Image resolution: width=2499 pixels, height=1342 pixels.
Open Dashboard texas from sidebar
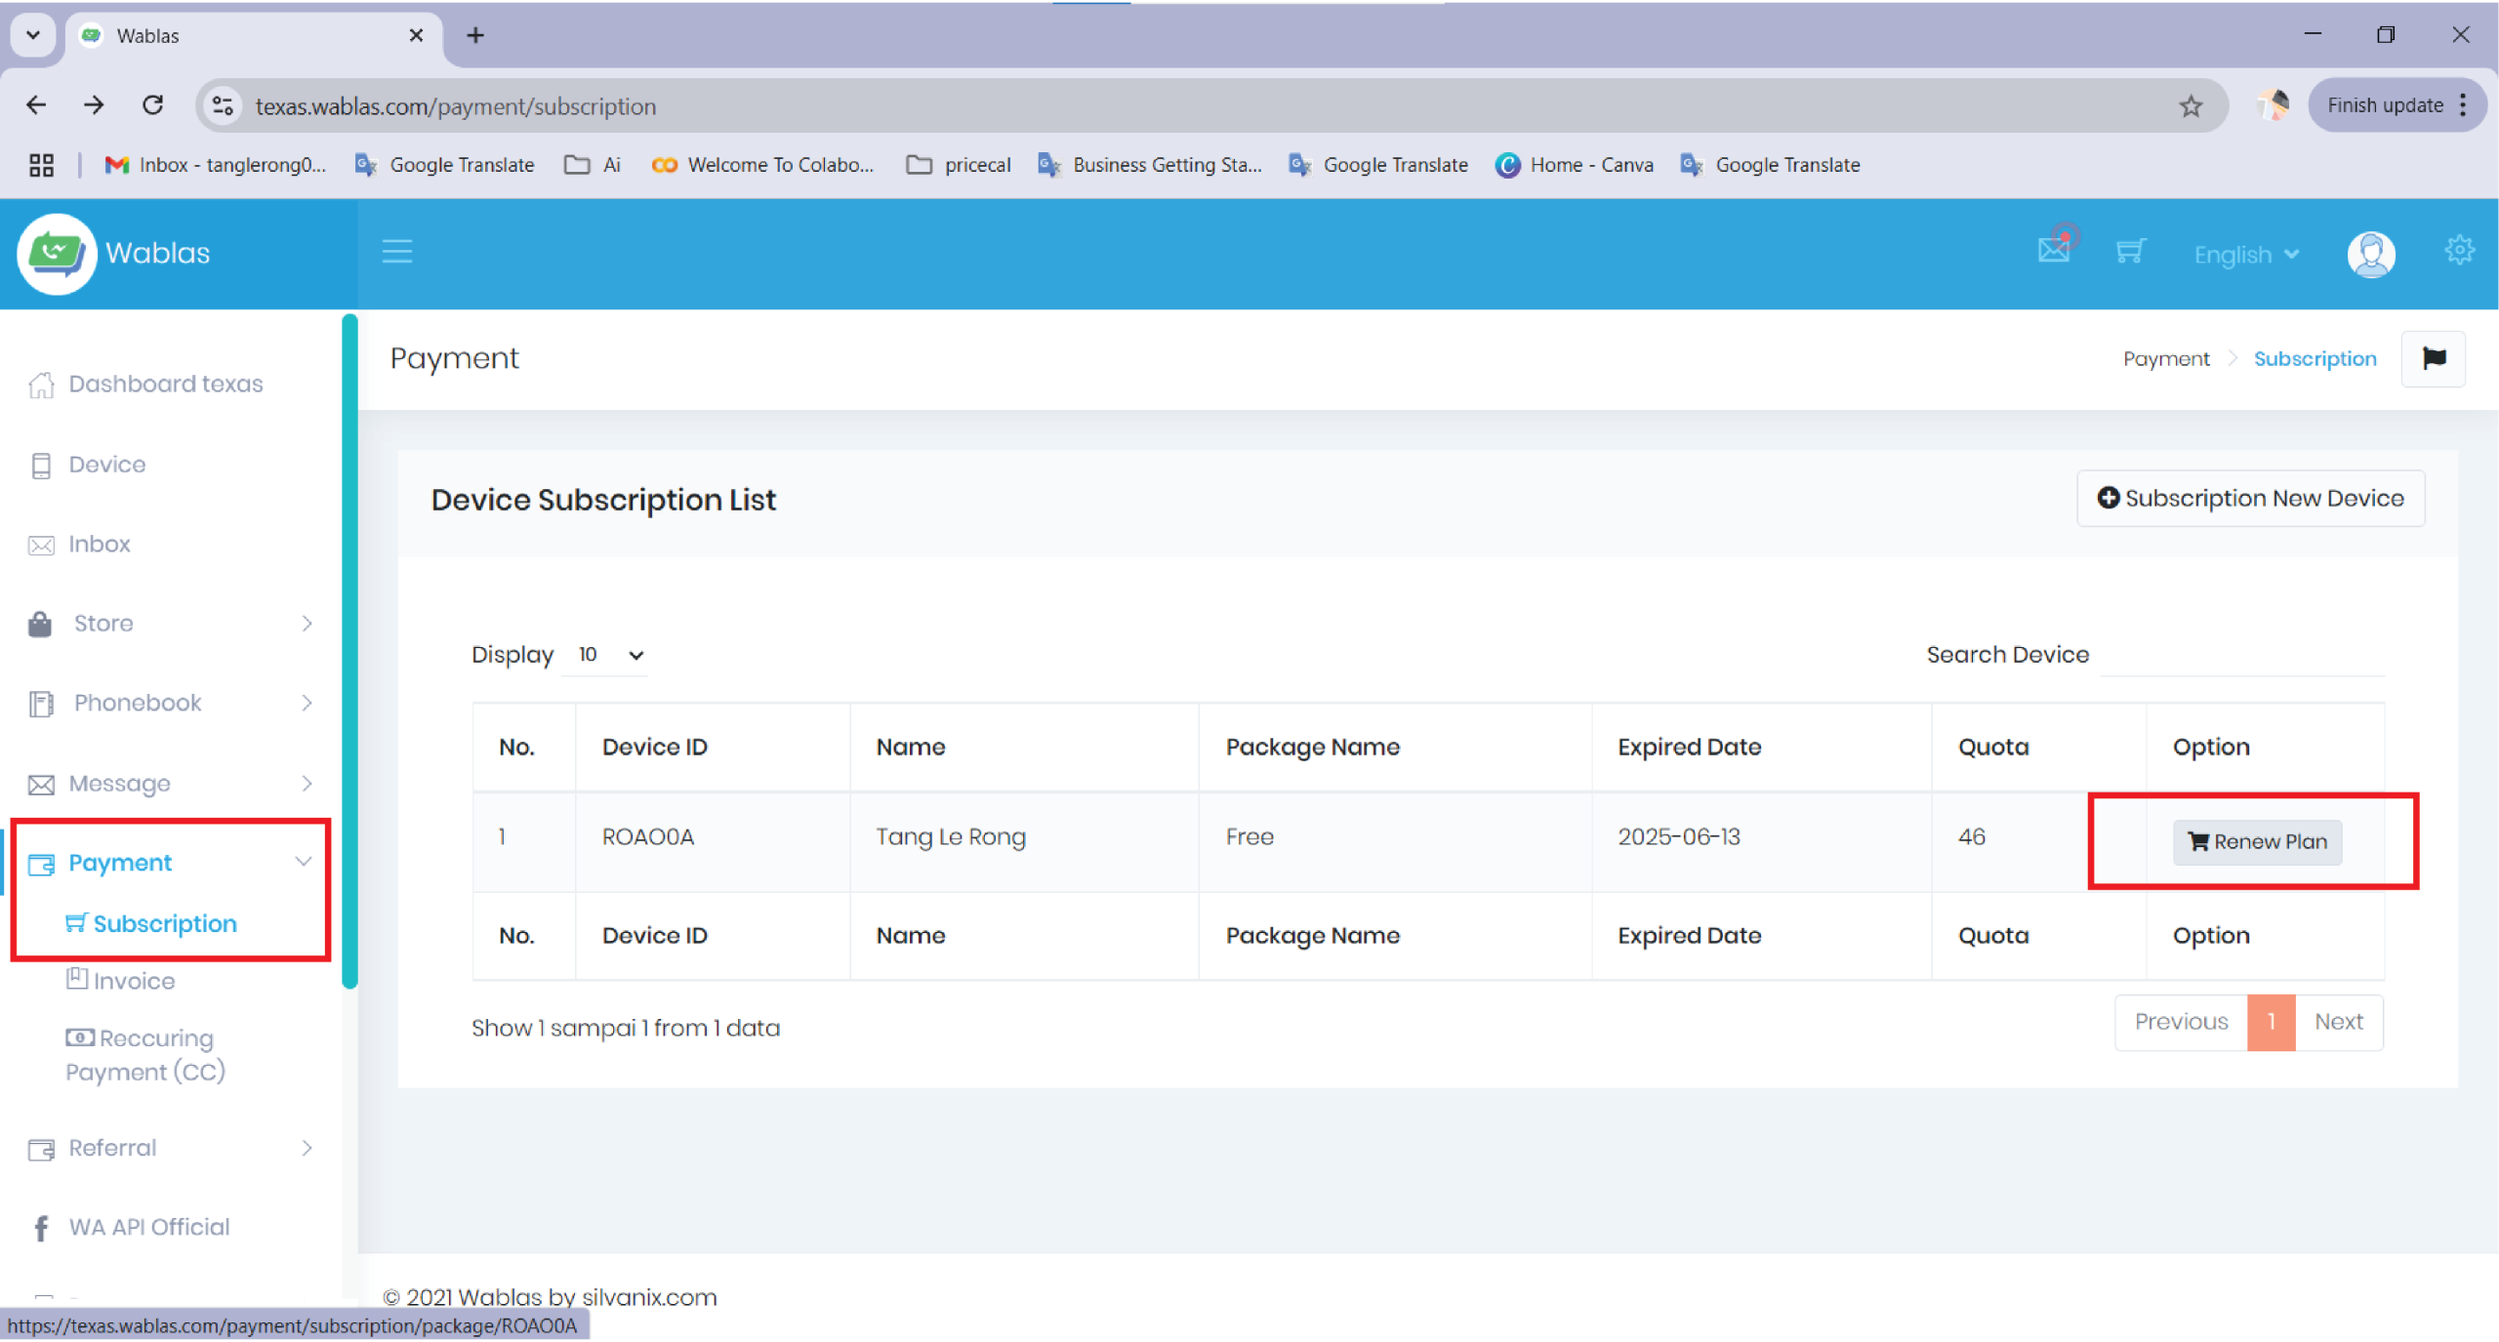coord(146,384)
